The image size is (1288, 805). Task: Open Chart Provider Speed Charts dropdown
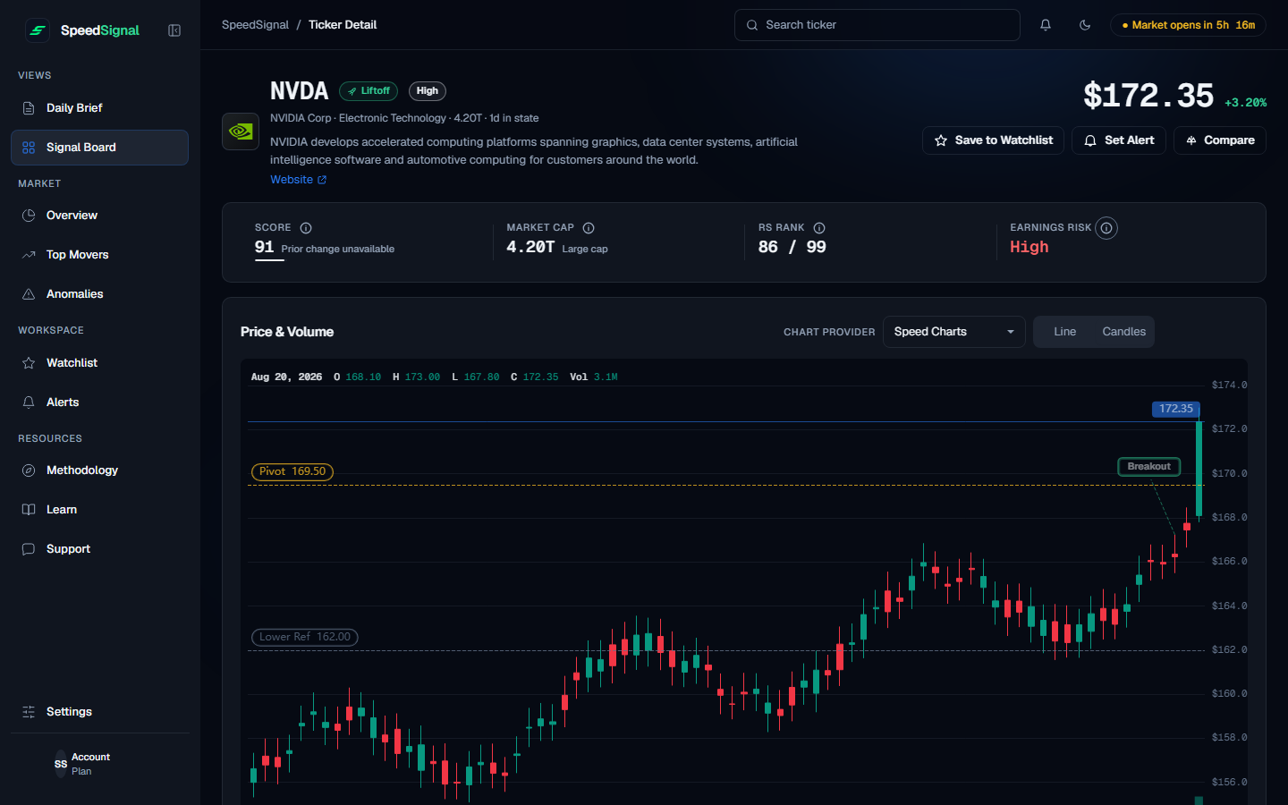click(954, 332)
